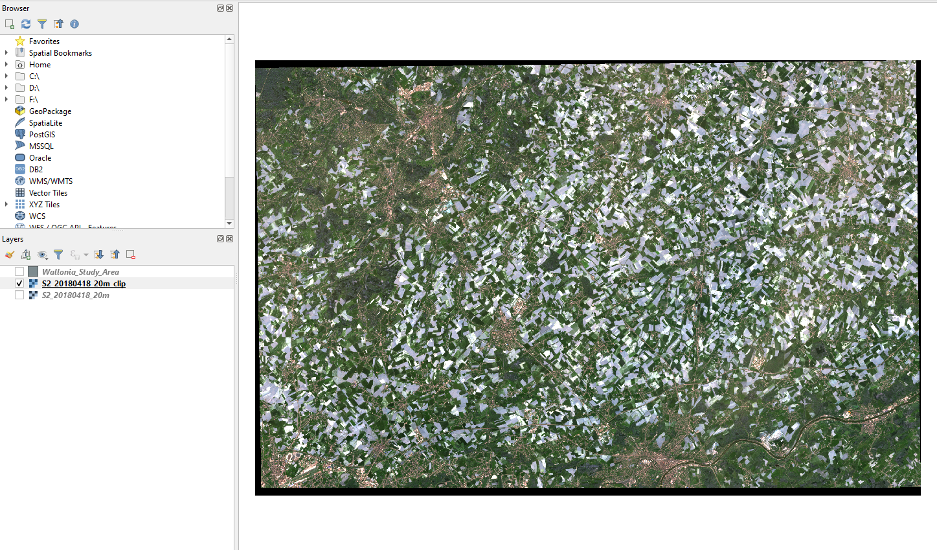Select the S2_20180418_20m layer name
This screenshot has height=550, width=937.
click(x=76, y=295)
